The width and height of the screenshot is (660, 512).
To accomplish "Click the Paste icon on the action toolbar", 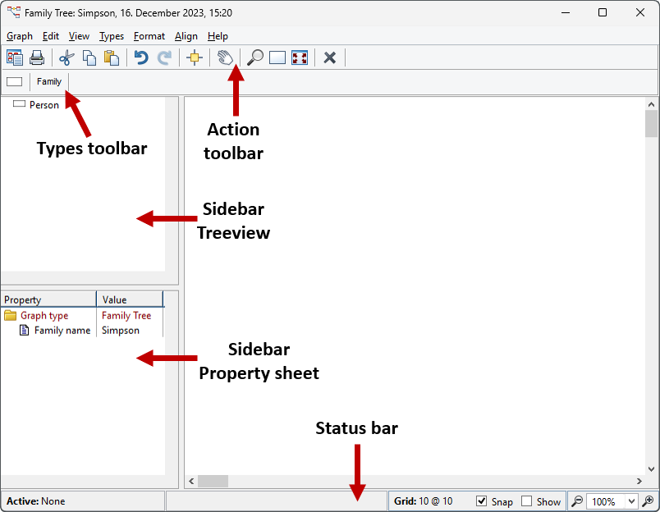I will pos(112,57).
